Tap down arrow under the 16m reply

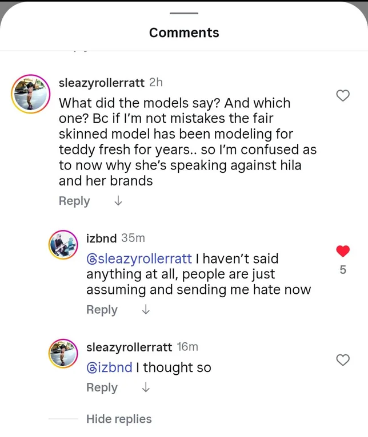[x=146, y=387]
